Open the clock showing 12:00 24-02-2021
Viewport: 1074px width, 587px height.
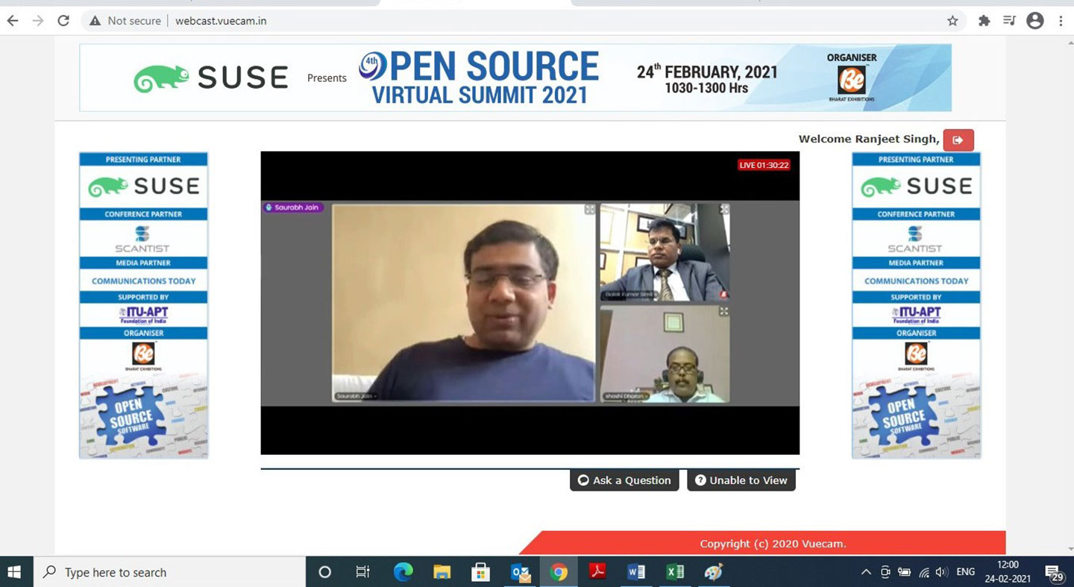(1008, 572)
